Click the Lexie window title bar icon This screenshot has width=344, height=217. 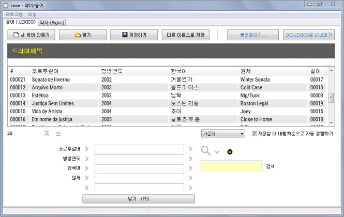[6, 5]
